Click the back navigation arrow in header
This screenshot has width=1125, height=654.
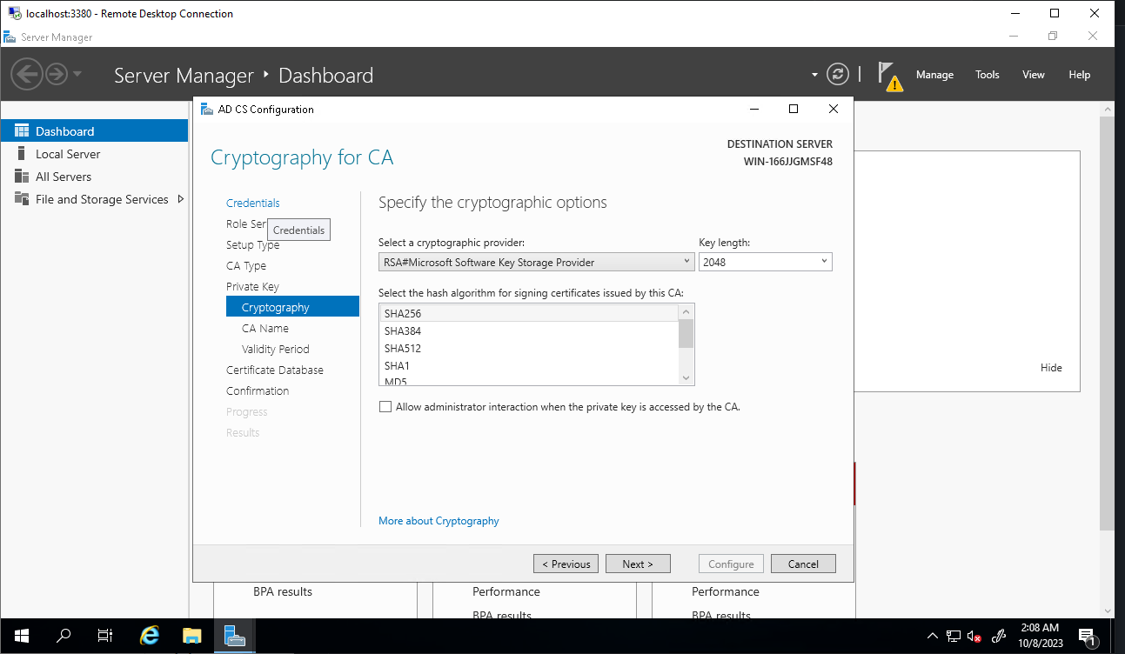point(27,75)
